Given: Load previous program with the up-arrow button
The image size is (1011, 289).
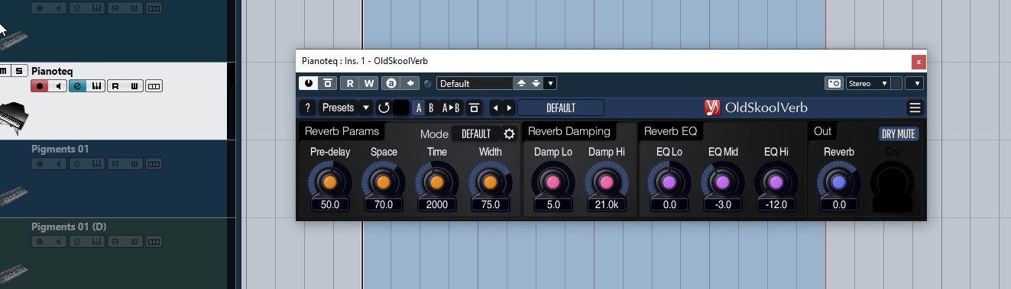Looking at the screenshot, I should [521, 83].
